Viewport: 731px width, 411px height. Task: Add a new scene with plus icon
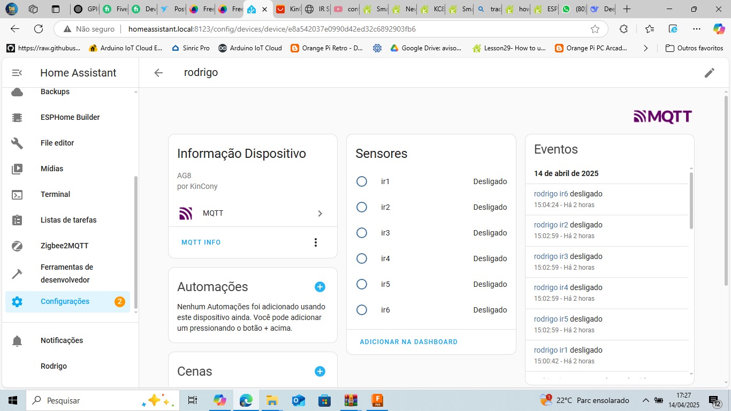tap(320, 371)
